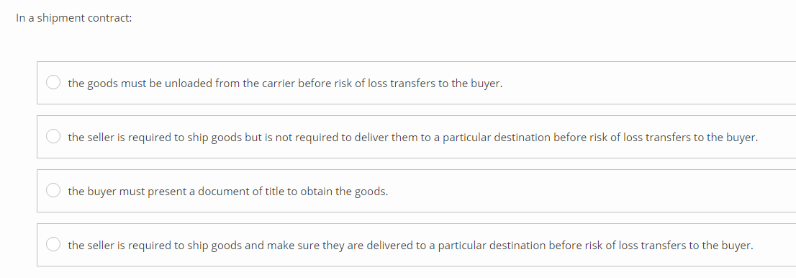Choose radio for 'not required to deliver' answer
The width and height of the screenshot is (796, 278).
coord(53,136)
